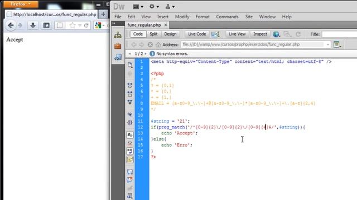
Task: Open the View menu
Action: (146, 17)
